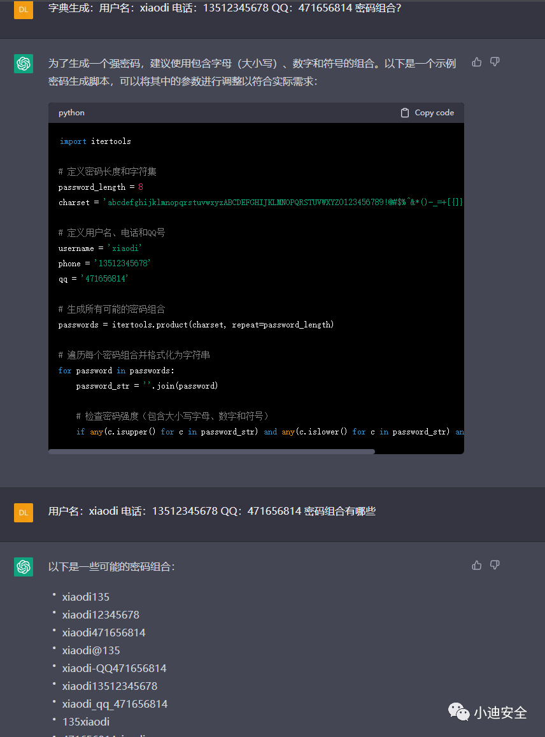Click the 'if any(c.isupper()' line

coord(270,431)
